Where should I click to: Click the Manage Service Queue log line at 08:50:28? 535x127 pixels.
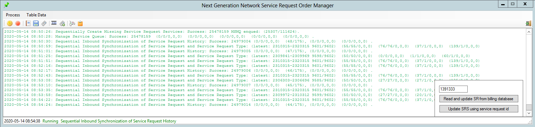point(159,36)
